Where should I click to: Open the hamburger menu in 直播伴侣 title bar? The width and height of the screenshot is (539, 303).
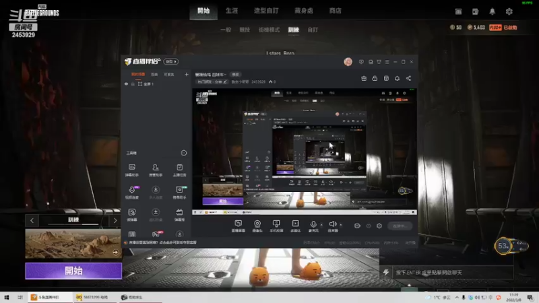tap(387, 62)
